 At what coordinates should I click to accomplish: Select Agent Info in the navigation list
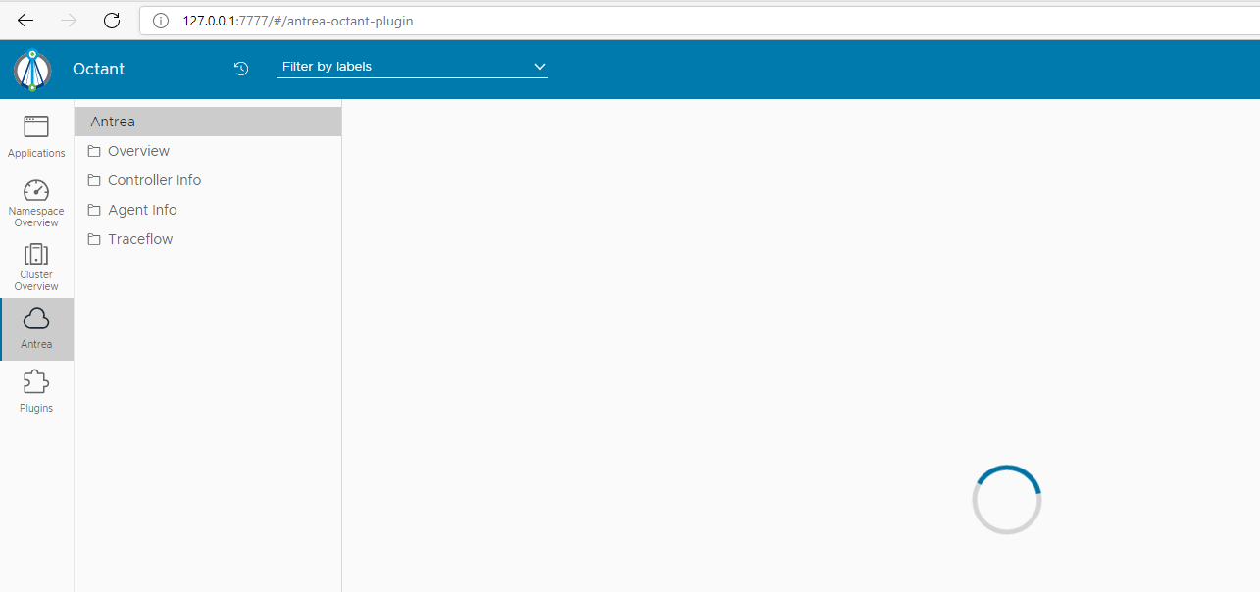click(x=142, y=209)
